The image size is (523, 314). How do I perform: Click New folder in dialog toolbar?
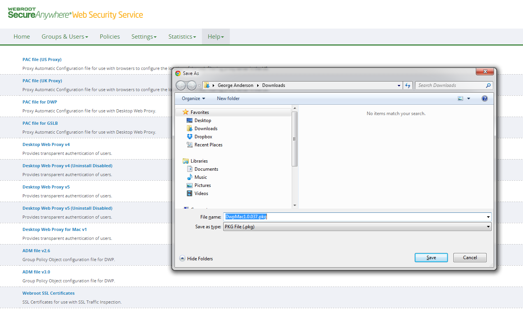coord(228,98)
